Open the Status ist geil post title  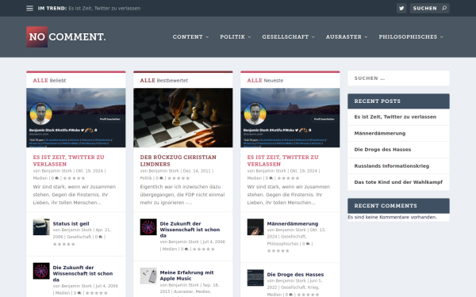pyautogui.click(x=71, y=223)
